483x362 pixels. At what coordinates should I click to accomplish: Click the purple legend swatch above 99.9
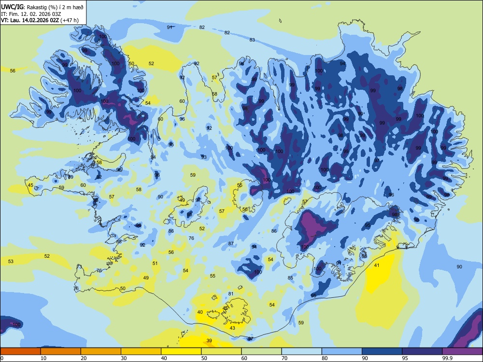point(462,351)
